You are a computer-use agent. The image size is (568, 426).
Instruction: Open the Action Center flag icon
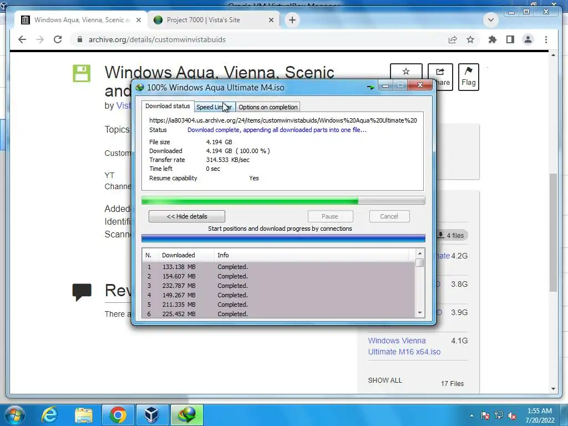tap(485, 415)
